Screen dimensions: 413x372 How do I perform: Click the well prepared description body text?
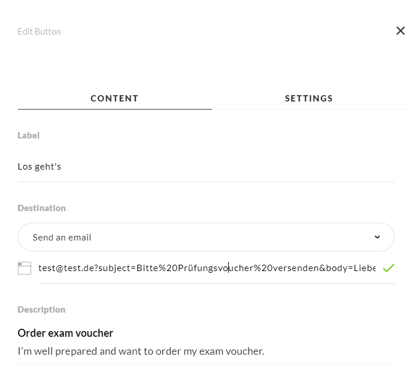pos(141,351)
